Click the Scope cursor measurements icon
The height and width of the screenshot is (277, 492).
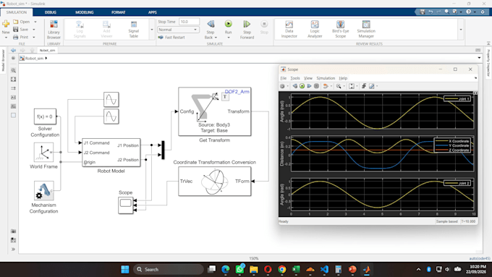point(371,86)
